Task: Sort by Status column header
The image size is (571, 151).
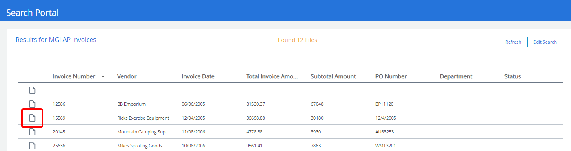Action: pos(513,76)
